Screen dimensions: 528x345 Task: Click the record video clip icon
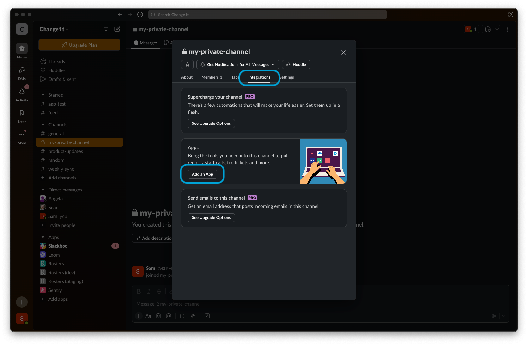point(183,316)
